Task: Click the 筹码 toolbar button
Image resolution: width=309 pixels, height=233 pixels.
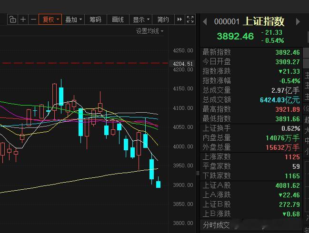Action: 95,19
